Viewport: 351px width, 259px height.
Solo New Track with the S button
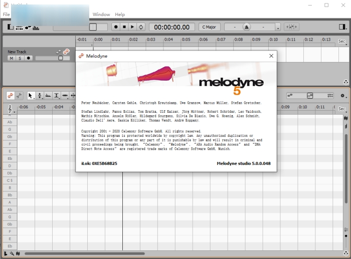(20, 59)
